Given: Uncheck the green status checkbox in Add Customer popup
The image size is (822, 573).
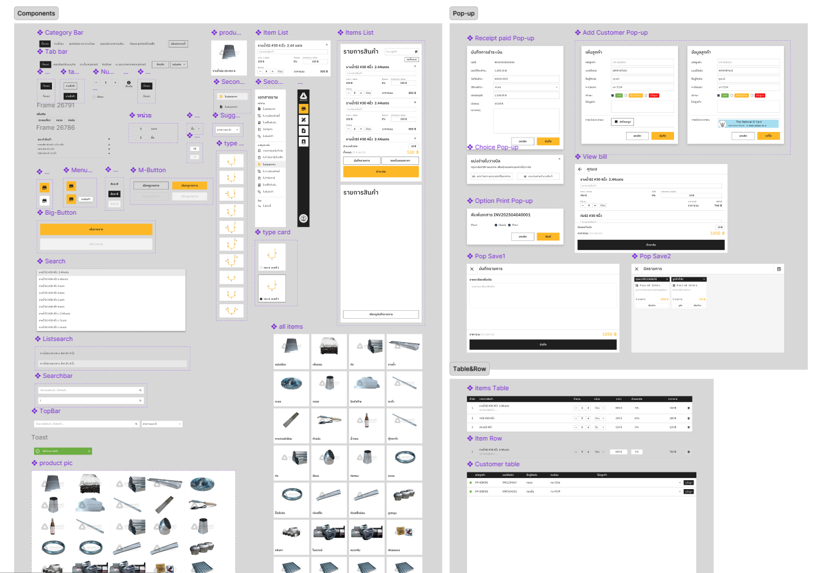Looking at the screenshot, I should tap(612, 95).
